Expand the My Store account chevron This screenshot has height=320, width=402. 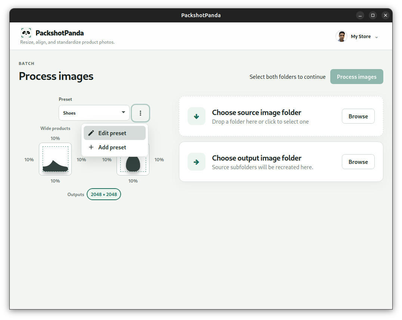click(376, 37)
